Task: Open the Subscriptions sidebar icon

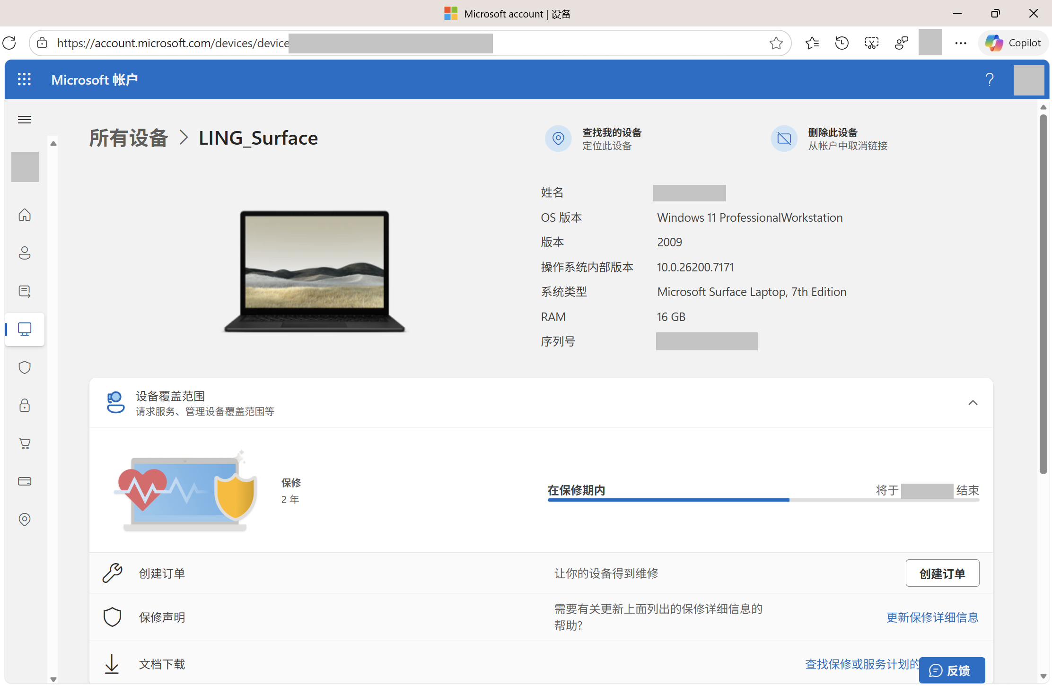Action: pos(25,291)
